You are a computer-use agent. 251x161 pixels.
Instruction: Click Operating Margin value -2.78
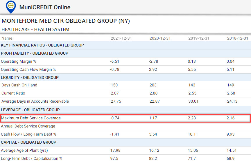pos(153,62)
